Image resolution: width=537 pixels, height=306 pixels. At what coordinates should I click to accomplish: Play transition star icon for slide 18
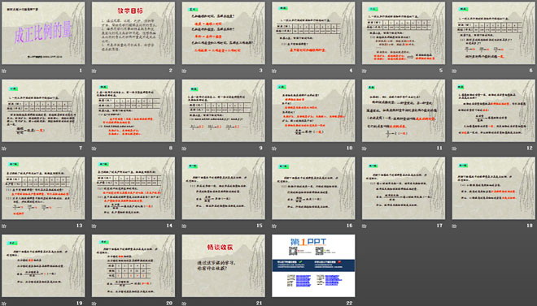coord(455,226)
